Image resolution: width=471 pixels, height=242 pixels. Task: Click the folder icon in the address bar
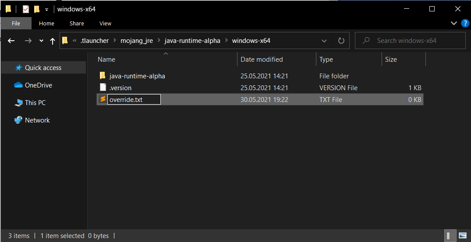click(x=65, y=41)
